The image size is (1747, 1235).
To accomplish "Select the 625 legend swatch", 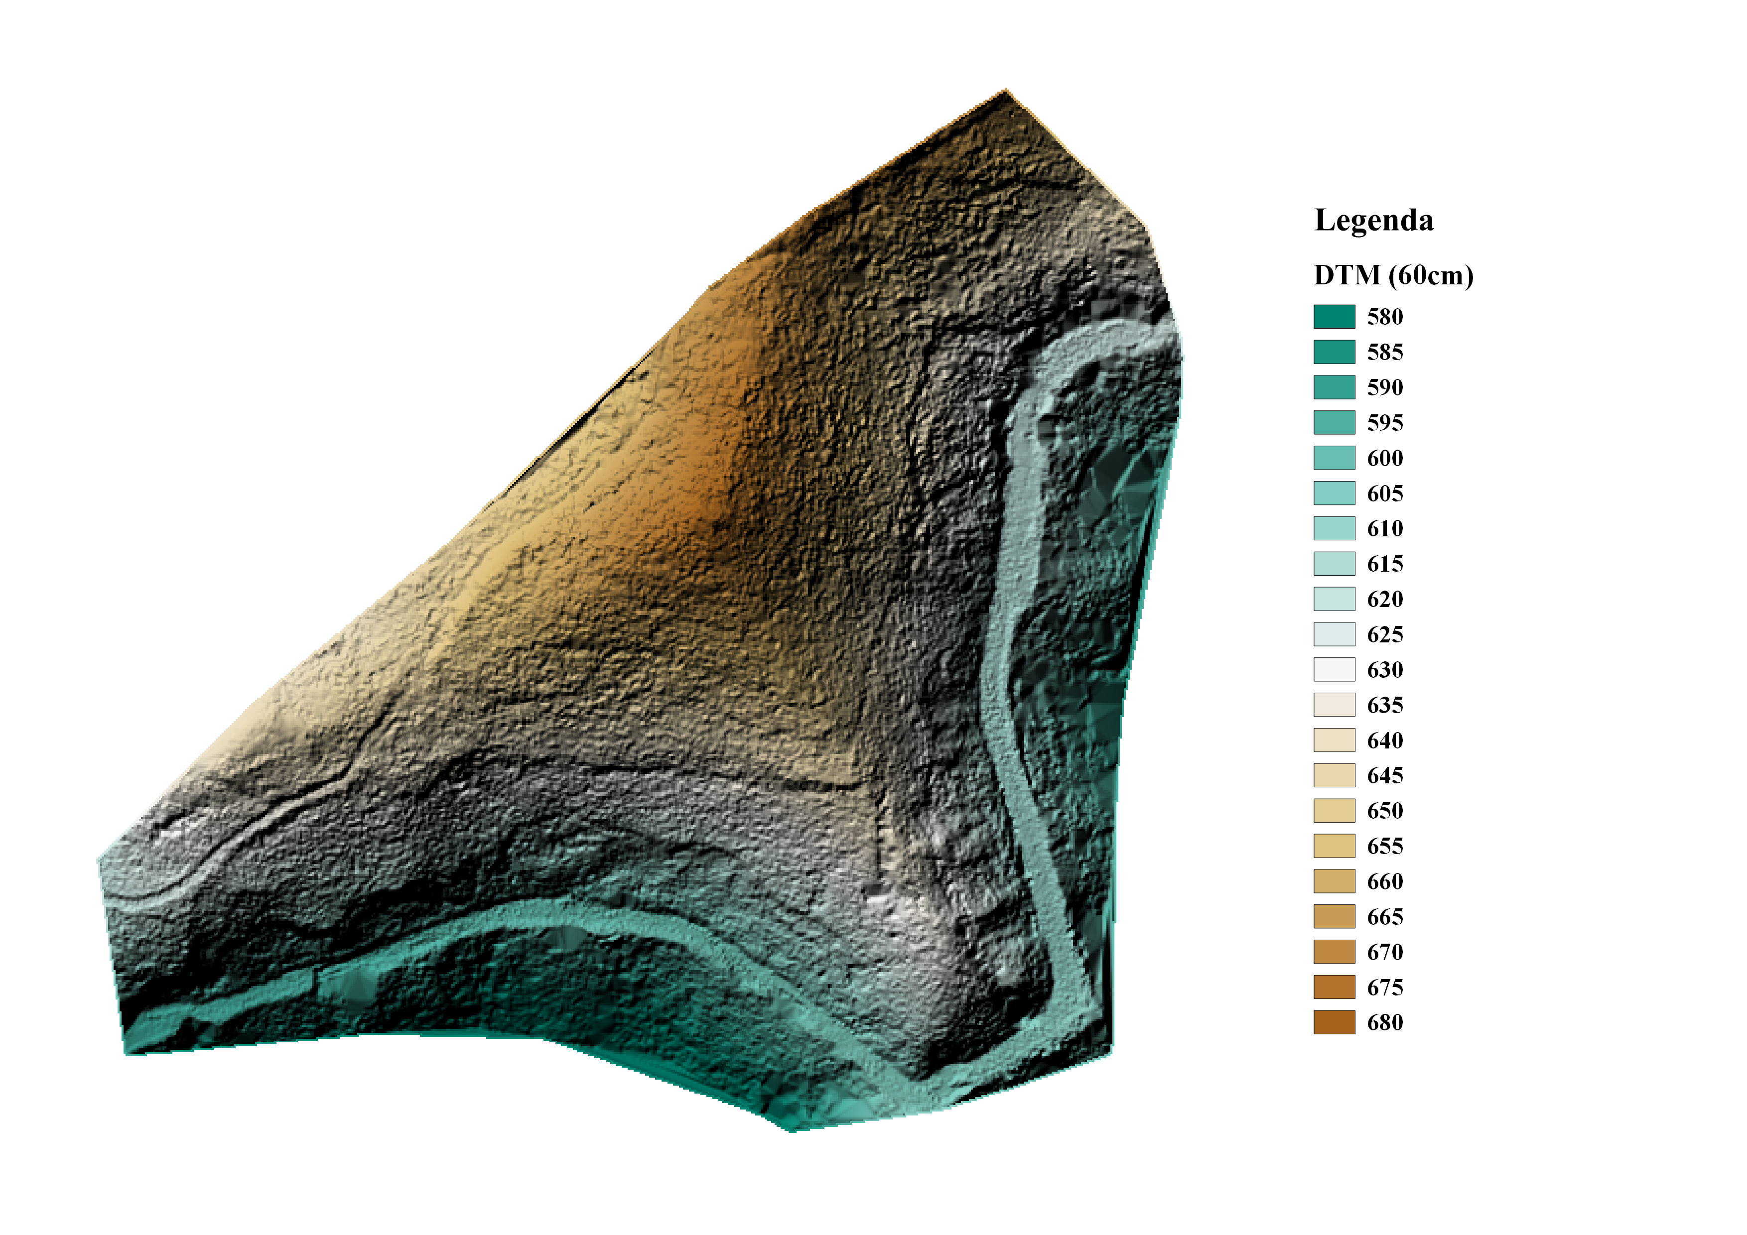I will [1334, 634].
